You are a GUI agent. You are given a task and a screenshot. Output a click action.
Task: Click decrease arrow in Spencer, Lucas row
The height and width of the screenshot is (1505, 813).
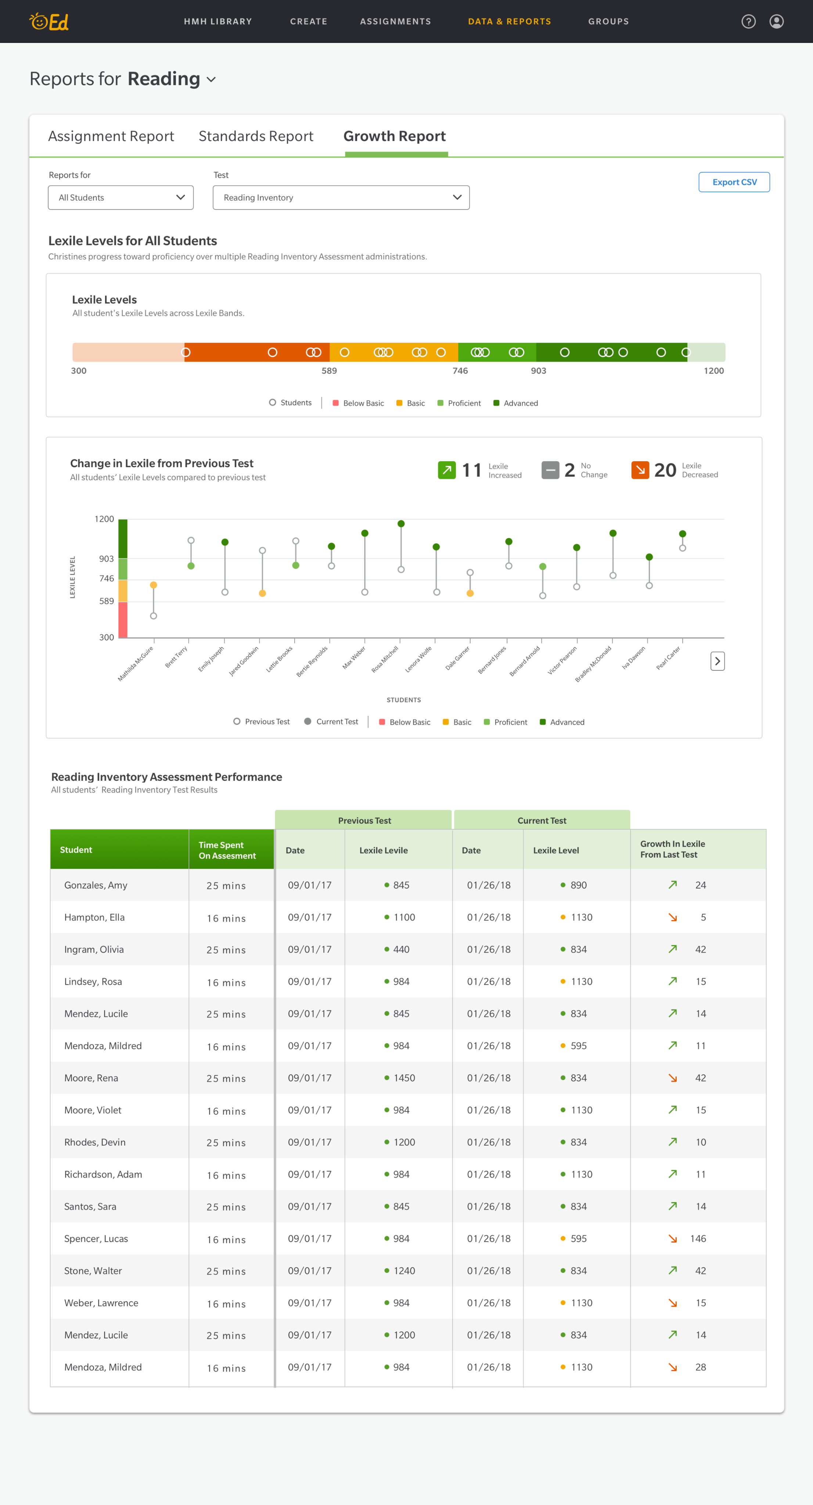[673, 1238]
